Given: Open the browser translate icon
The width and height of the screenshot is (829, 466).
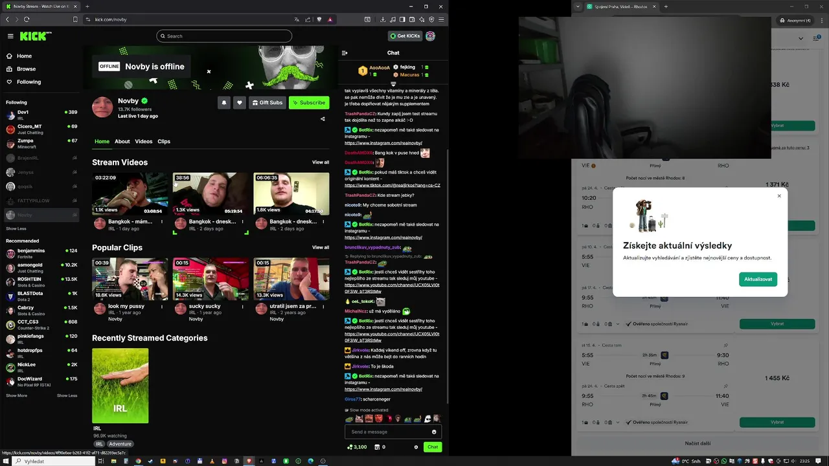Looking at the screenshot, I should 297,19.
